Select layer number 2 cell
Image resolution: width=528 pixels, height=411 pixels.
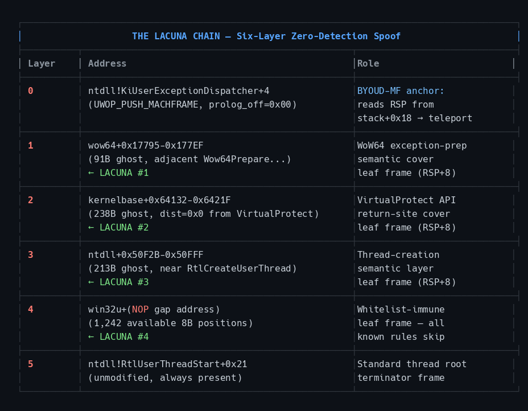click(31, 200)
